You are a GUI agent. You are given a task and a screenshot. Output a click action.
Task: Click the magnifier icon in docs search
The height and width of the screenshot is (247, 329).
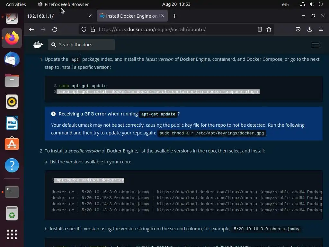[x=54, y=45]
